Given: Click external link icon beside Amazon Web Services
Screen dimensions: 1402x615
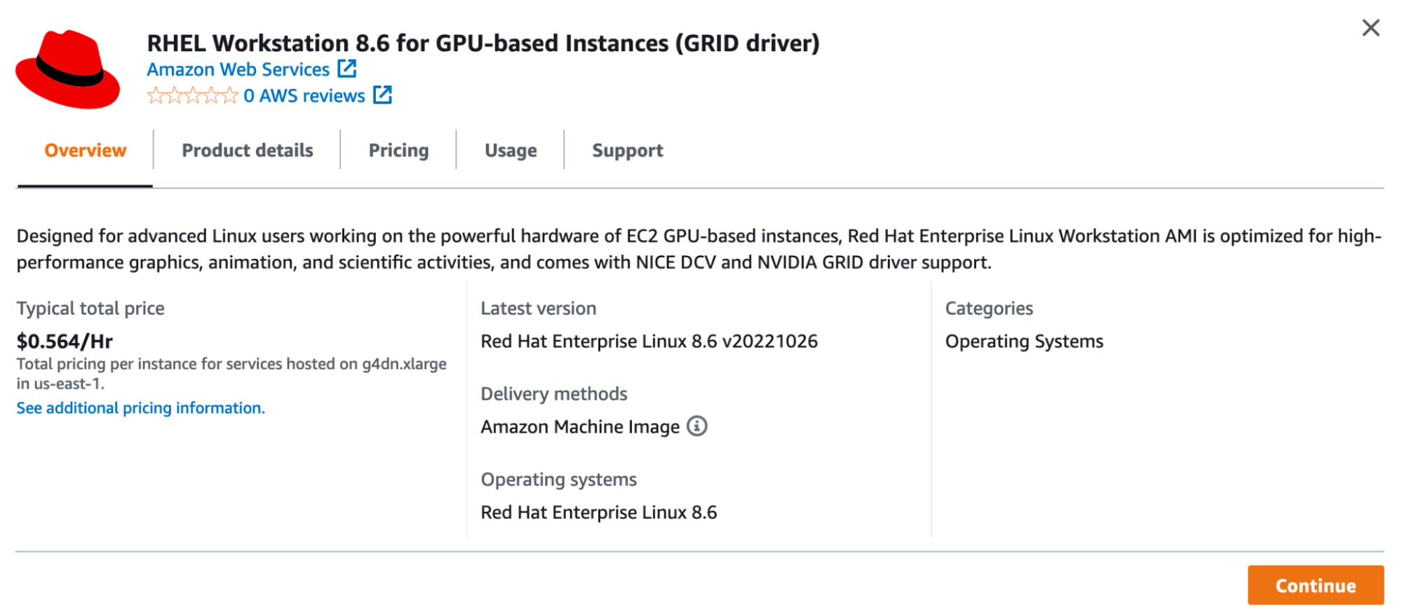Looking at the screenshot, I should (x=347, y=69).
